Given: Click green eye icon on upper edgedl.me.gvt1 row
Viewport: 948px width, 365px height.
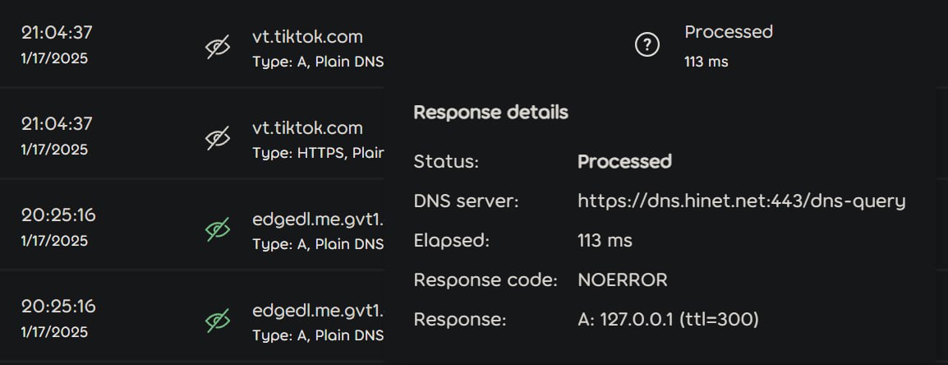Looking at the screenshot, I should pyautogui.click(x=217, y=230).
